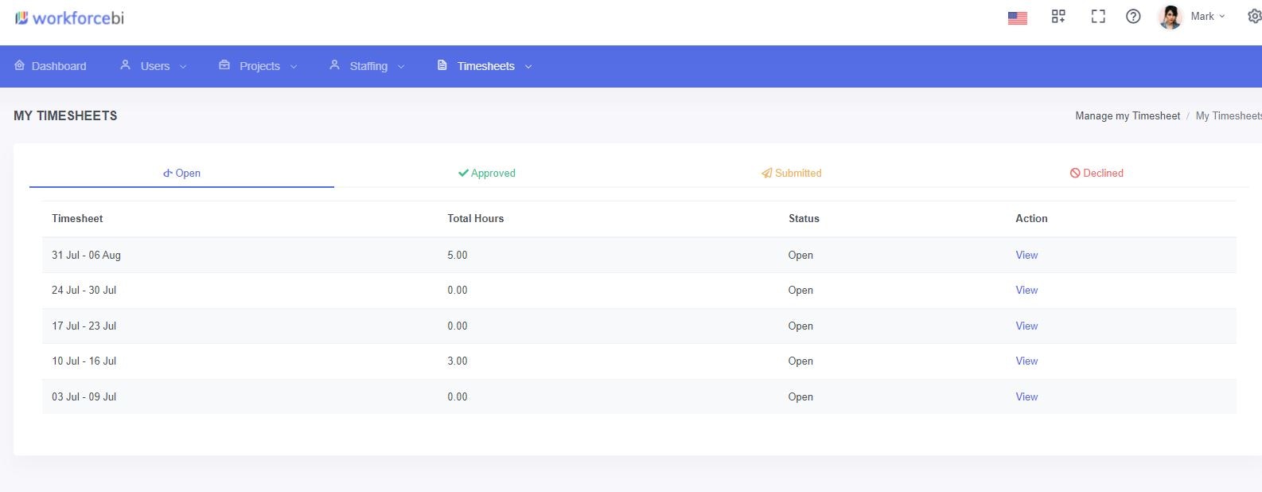Select the 24 Jul - 30 Jul cell

[x=84, y=290]
